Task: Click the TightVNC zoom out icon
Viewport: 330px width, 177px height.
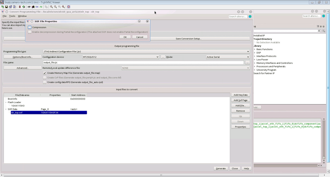Action: click(x=55, y=7)
